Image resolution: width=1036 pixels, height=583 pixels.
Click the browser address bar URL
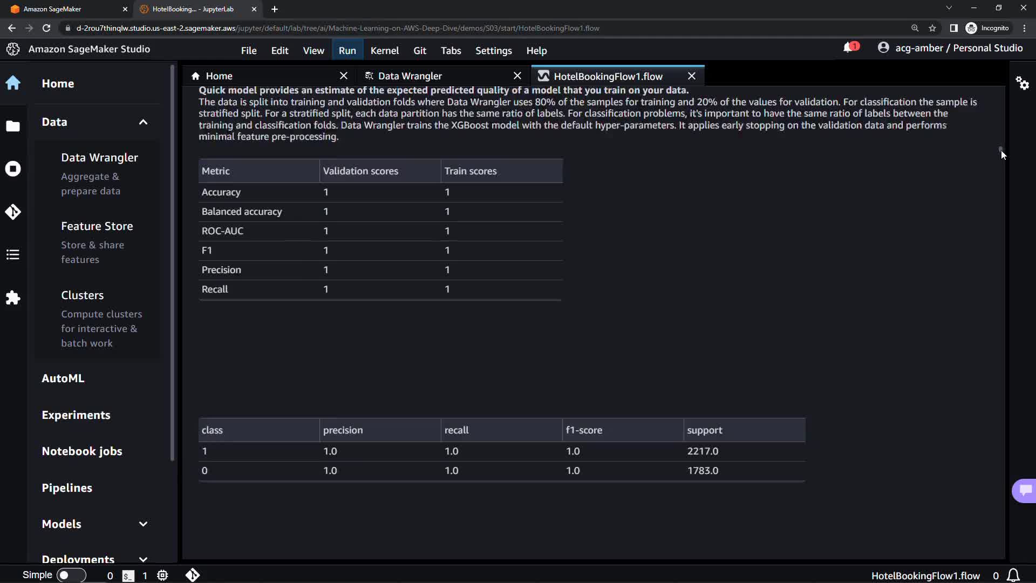337,28
